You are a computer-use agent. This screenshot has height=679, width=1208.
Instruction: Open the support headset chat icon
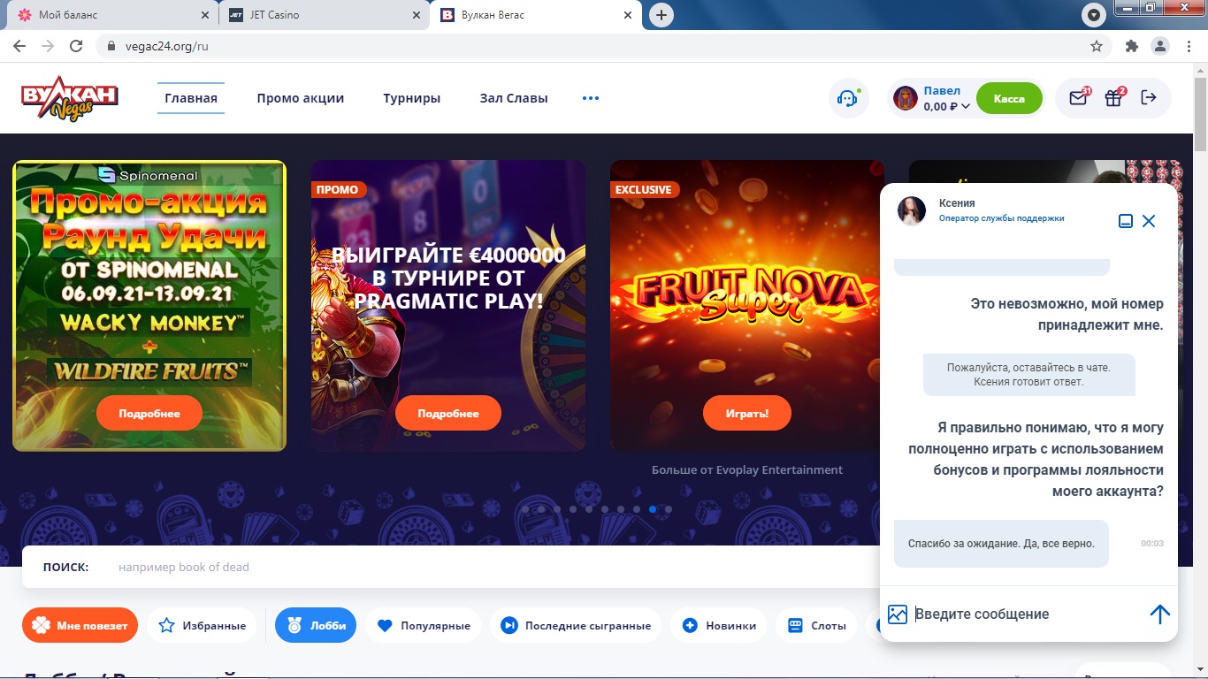[848, 98]
